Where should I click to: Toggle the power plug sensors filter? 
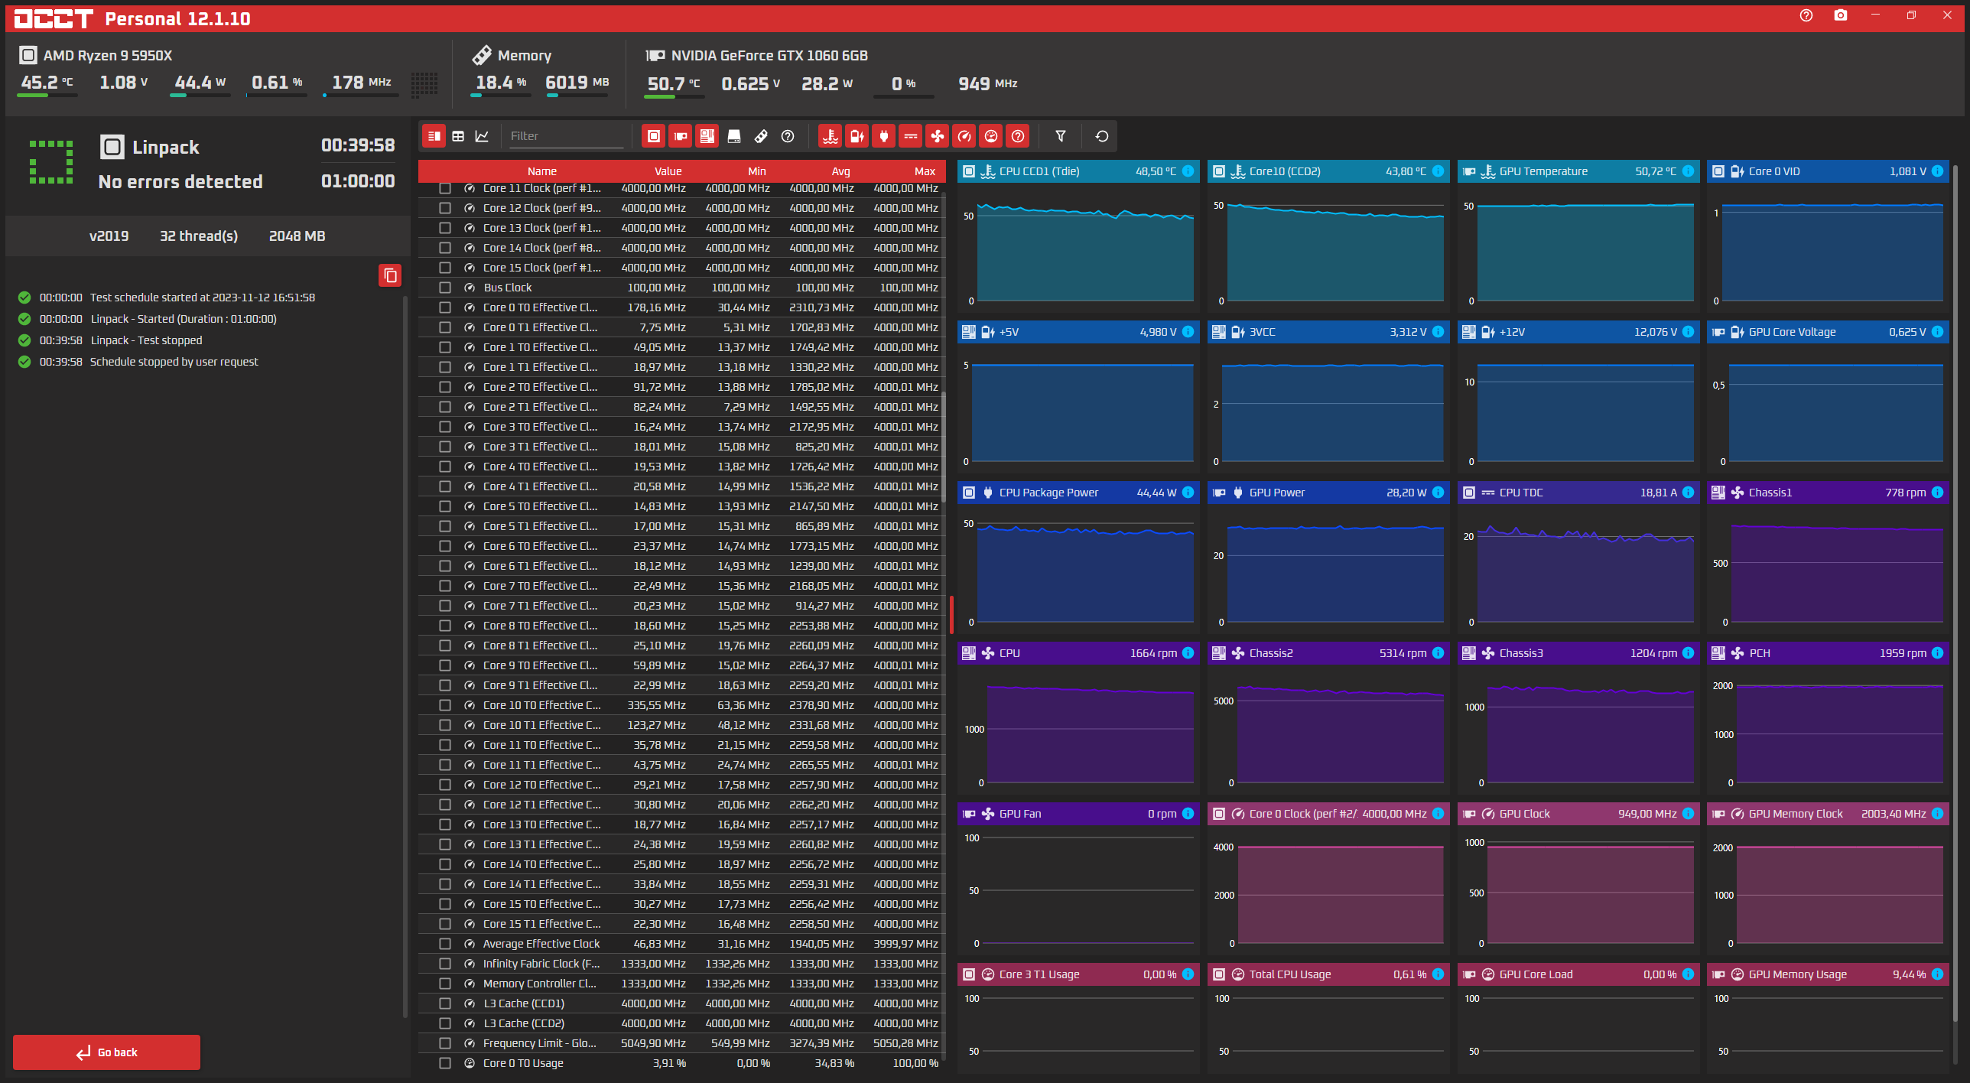coord(883,136)
